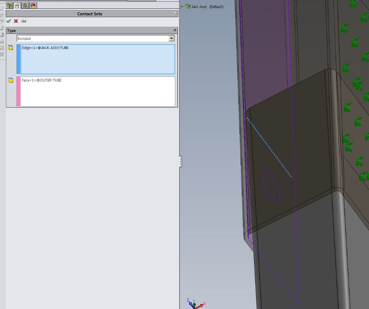
Task: Select Edge<1>@JACK ASSY/TUBE entry
Action: (45, 48)
